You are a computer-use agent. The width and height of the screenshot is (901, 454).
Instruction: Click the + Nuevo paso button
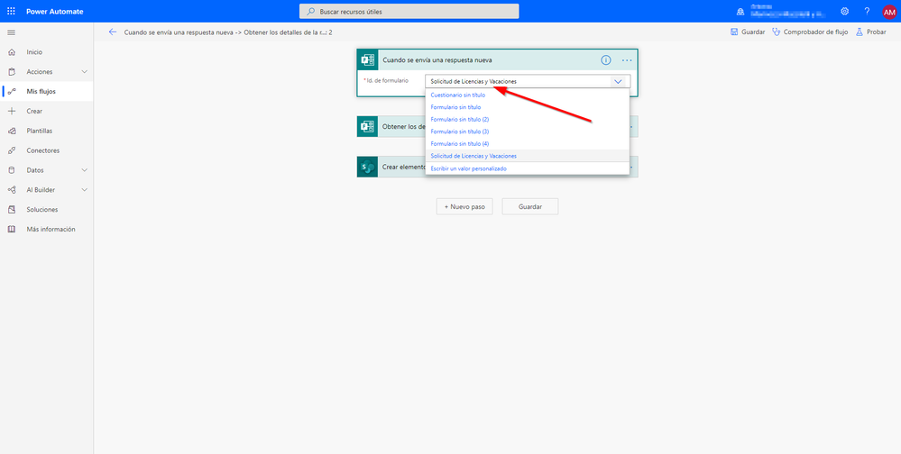(x=464, y=206)
